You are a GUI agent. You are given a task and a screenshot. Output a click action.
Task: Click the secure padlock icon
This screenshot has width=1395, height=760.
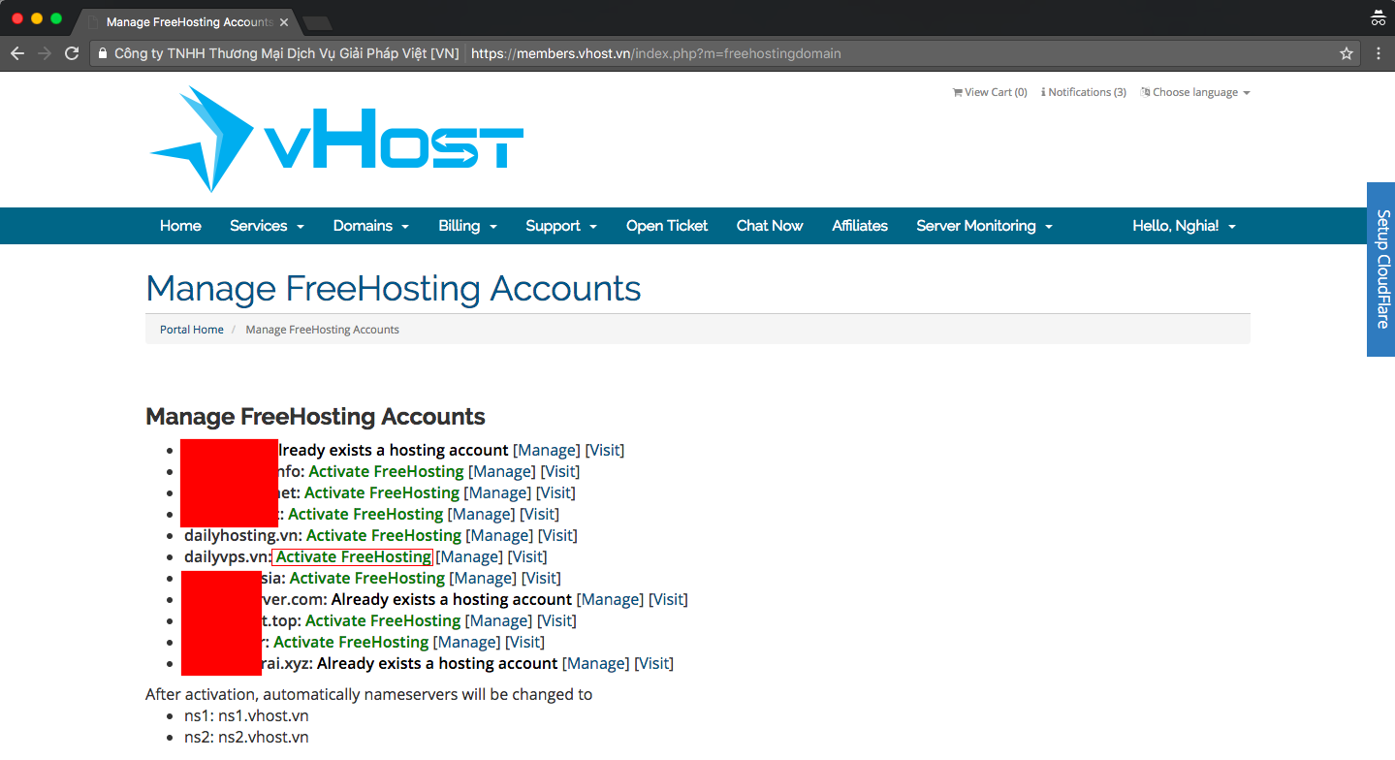click(x=103, y=54)
